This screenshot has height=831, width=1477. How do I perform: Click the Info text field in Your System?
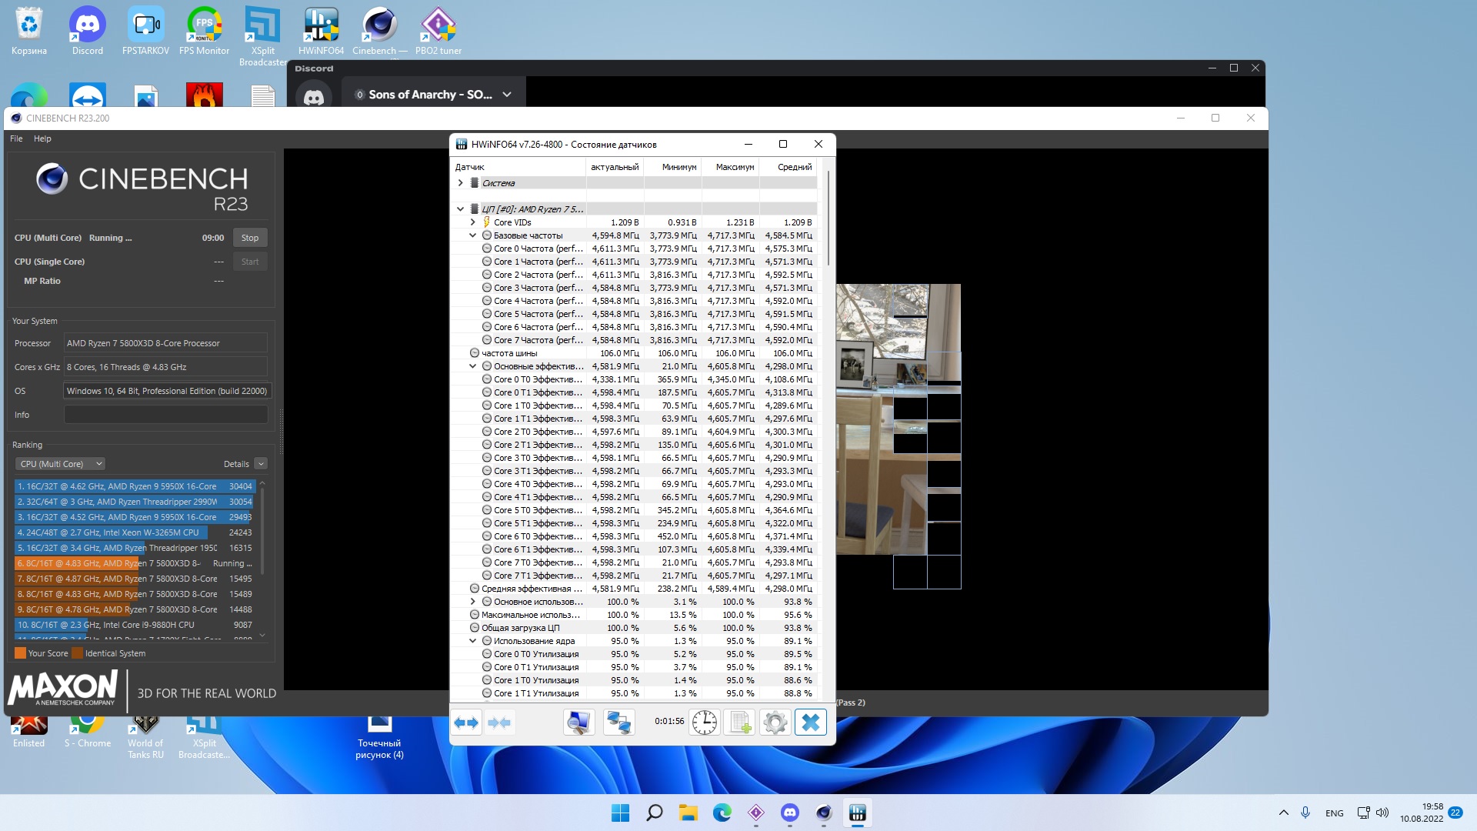[x=165, y=415]
